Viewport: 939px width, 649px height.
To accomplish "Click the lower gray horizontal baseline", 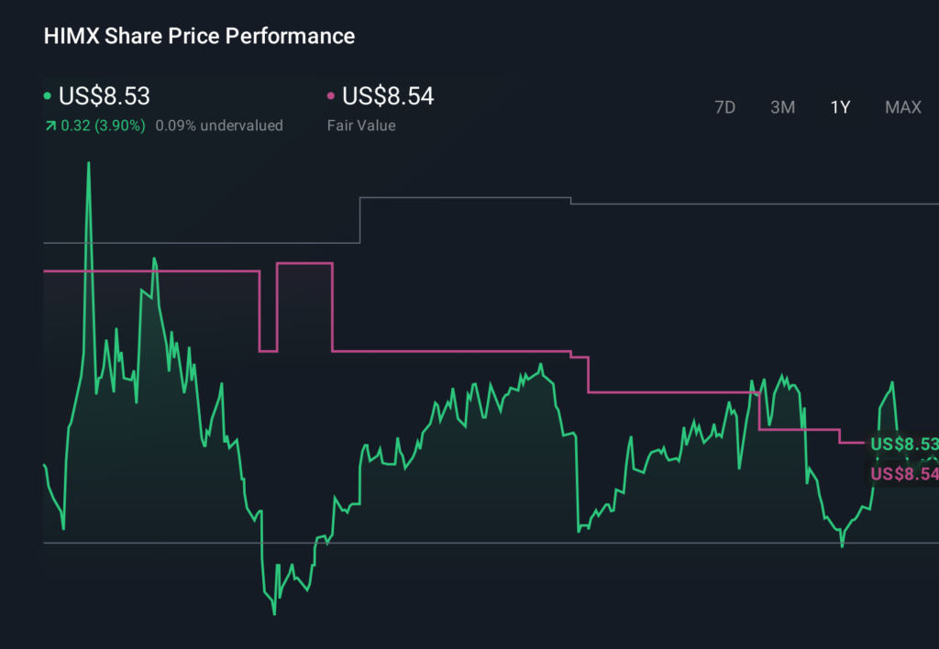I will [458, 543].
